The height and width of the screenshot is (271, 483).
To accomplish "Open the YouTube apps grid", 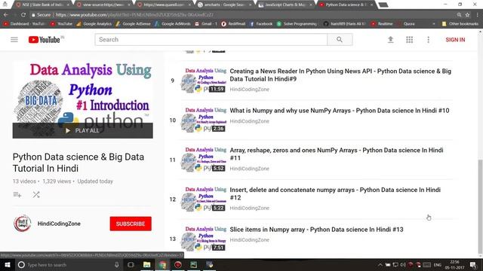I will pyautogui.click(x=409, y=40).
